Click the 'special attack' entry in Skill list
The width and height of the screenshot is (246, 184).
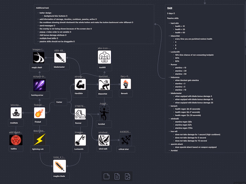177,144
